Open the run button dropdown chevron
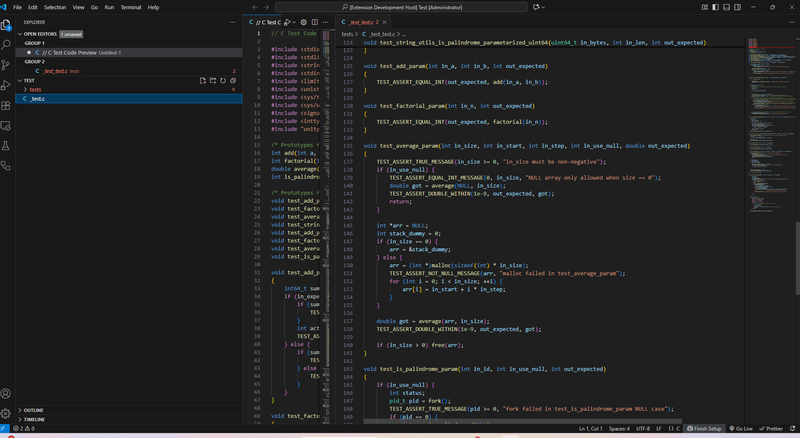Screen dimensions: 800x438 [x=294, y=22]
